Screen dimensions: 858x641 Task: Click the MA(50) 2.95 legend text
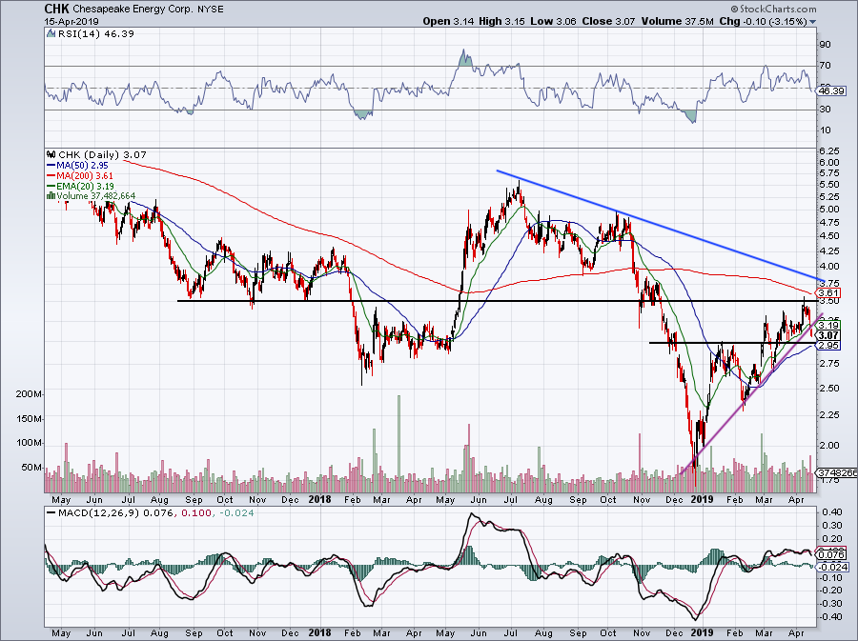(82, 166)
